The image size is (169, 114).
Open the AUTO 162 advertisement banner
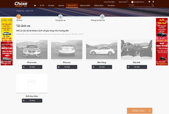7,53
